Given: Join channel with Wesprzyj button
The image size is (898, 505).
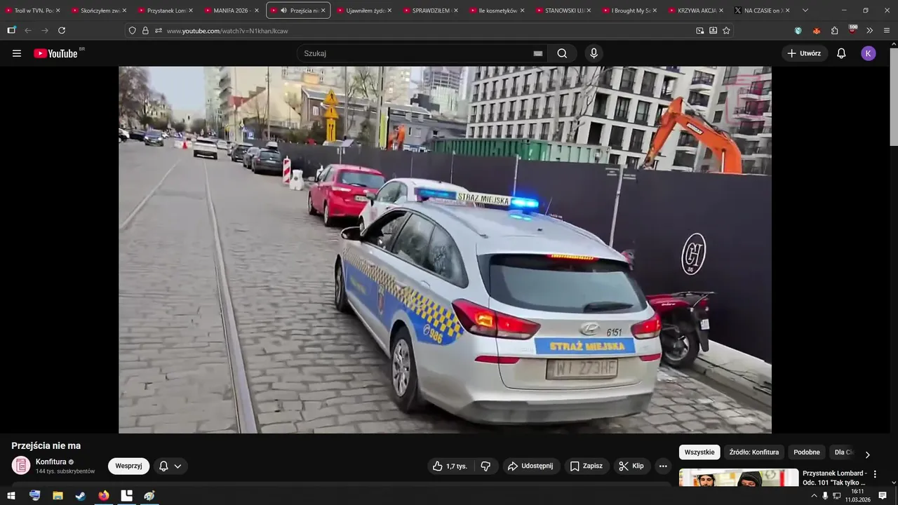Looking at the screenshot, I should [128, 466].
